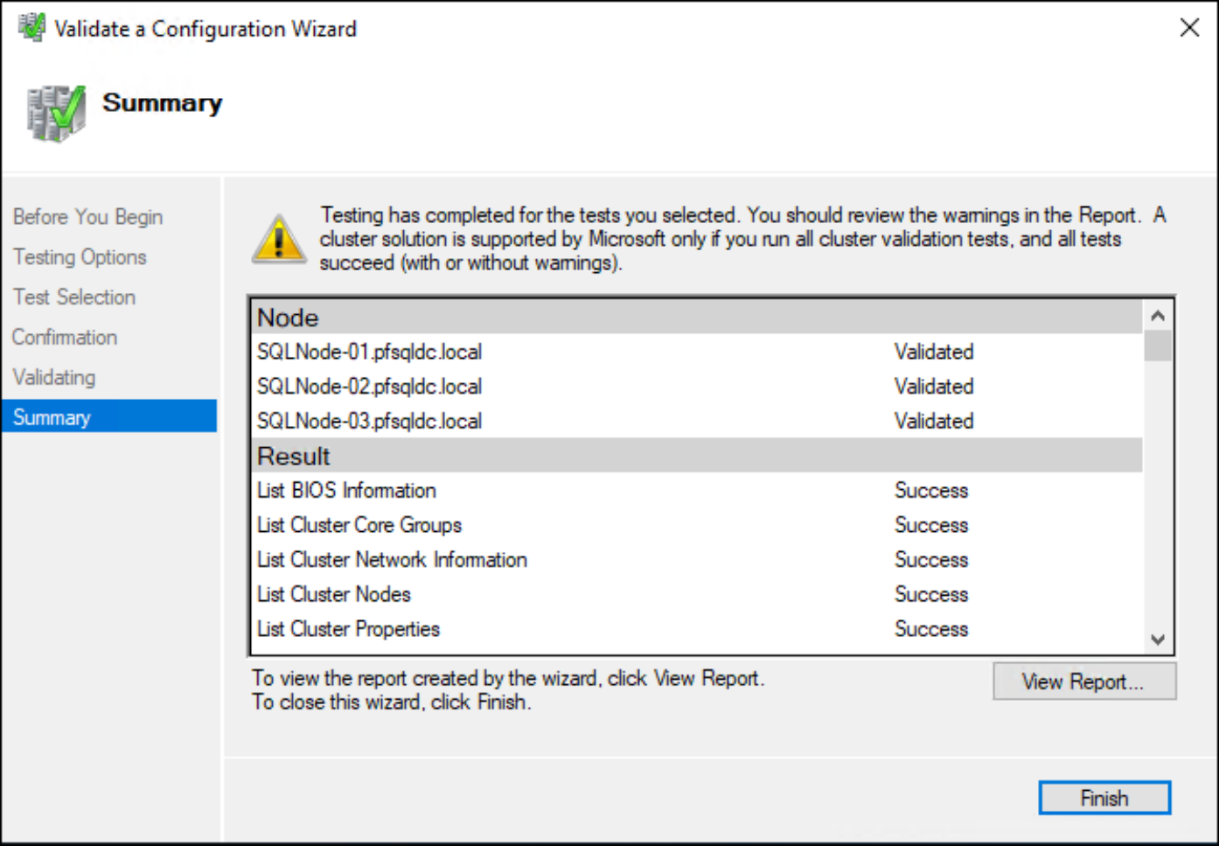
Task: Select the List Cluster Properties row
Action: click(x=697, y=629)
